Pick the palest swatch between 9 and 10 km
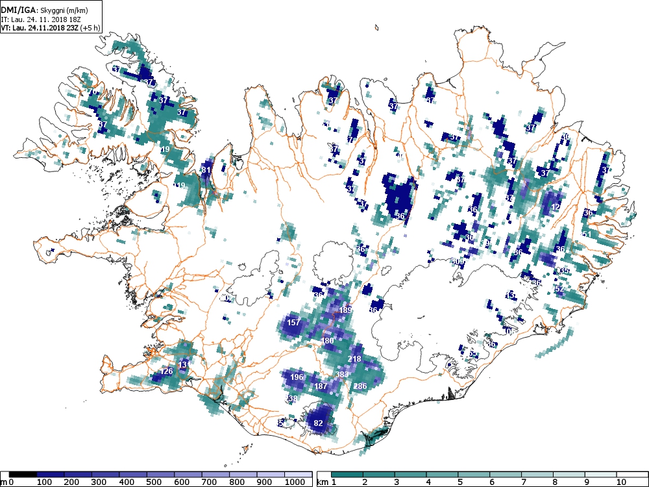The height and width of the screenshot is (487, 649). [600, 475]
